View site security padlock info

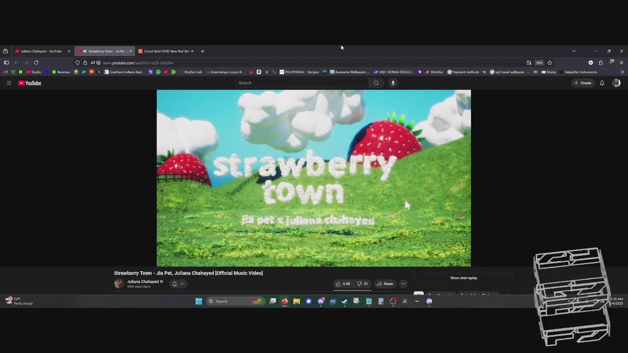(x=85, y=63)
